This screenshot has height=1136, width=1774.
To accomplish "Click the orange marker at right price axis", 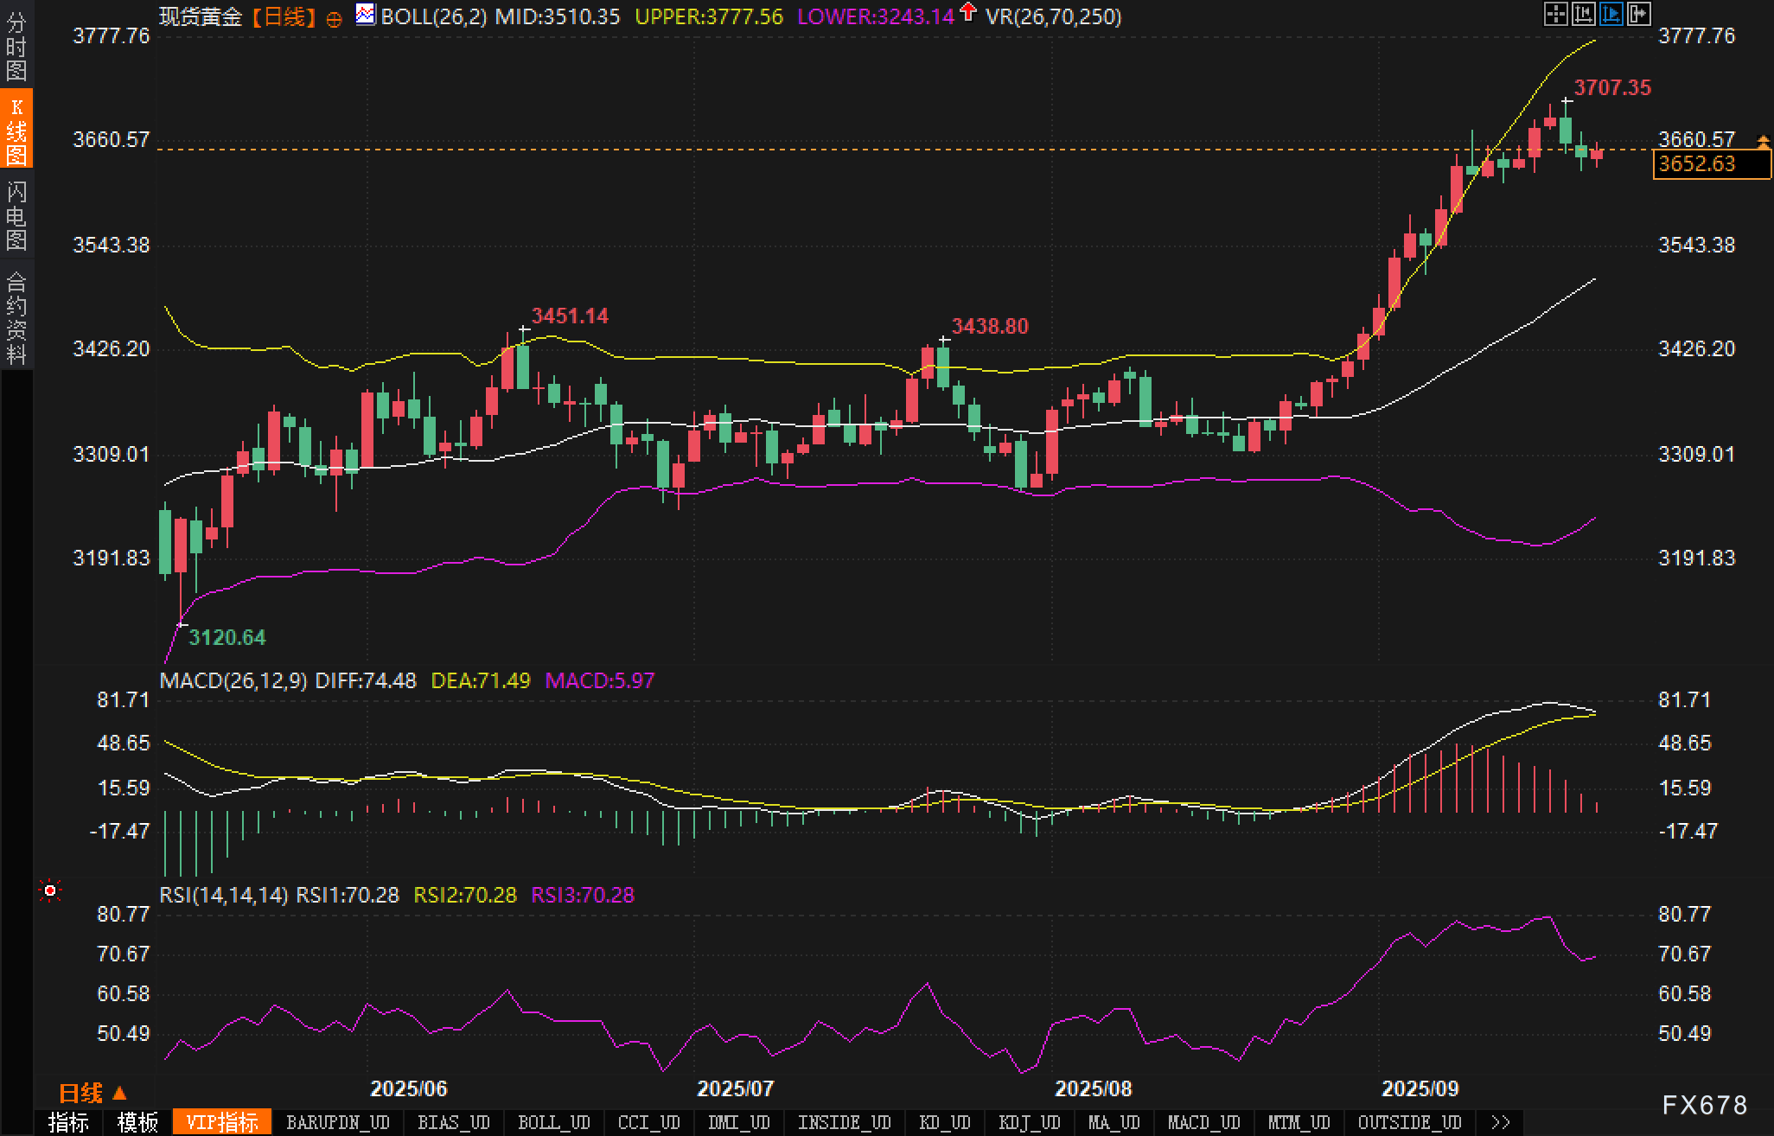I will click(x=1763, y=140).
